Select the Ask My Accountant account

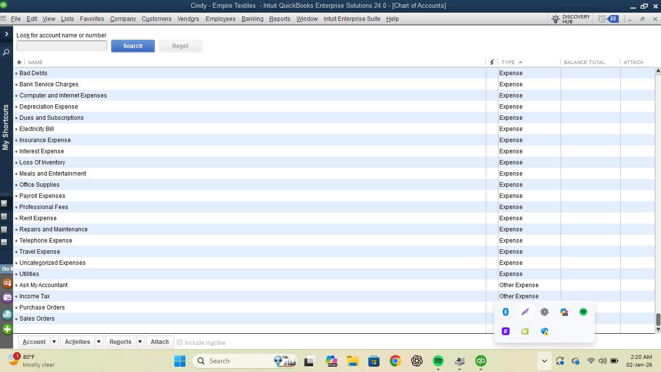coord(334,285)
